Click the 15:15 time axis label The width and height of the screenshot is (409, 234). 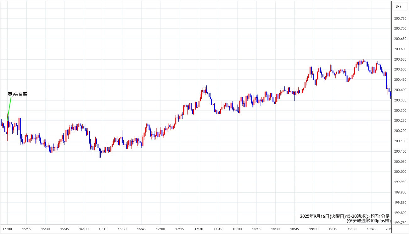[x=26, y=229]
